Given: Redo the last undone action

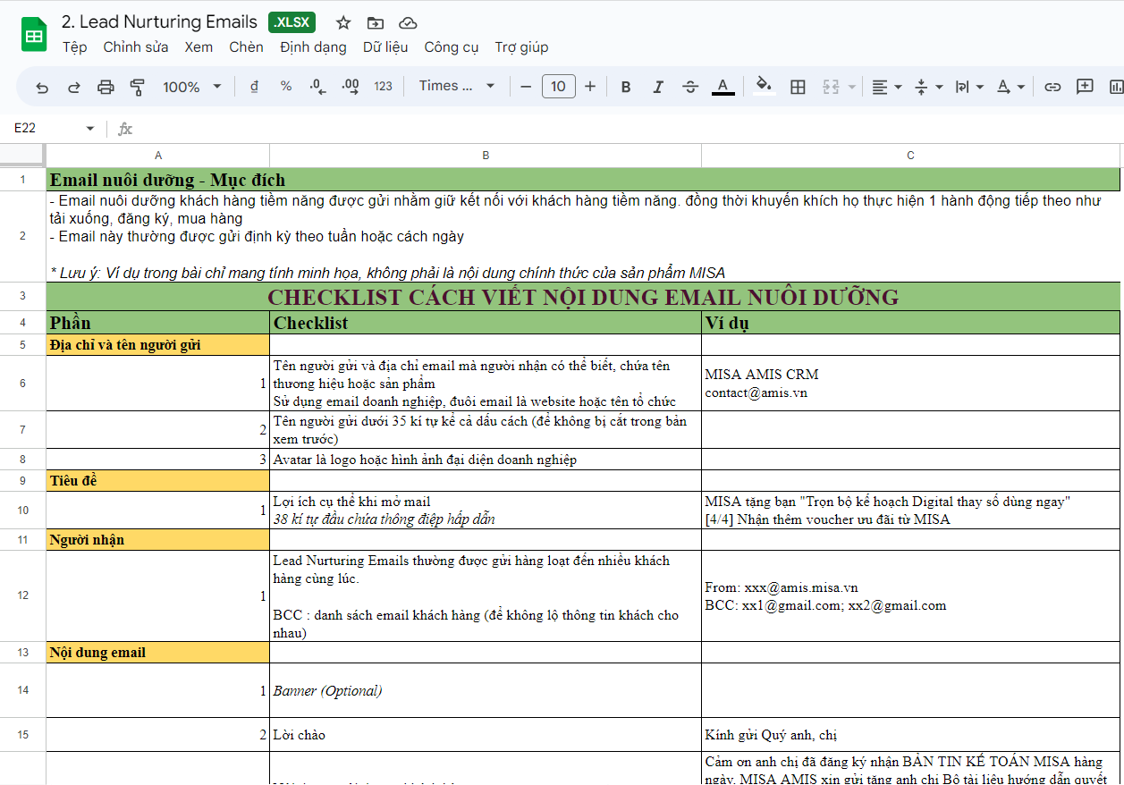Looking at the screenshot, I should [x=74, y=87].
